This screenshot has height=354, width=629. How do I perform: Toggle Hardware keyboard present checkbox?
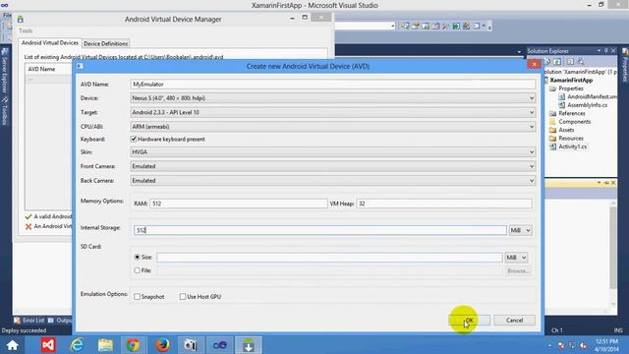point(134,139)
